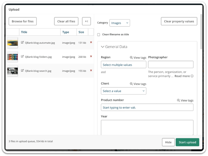Remove QBank-blog-search.jpg with red X
The height and width of the screenshot is (156, 208).
pos(91,71)
